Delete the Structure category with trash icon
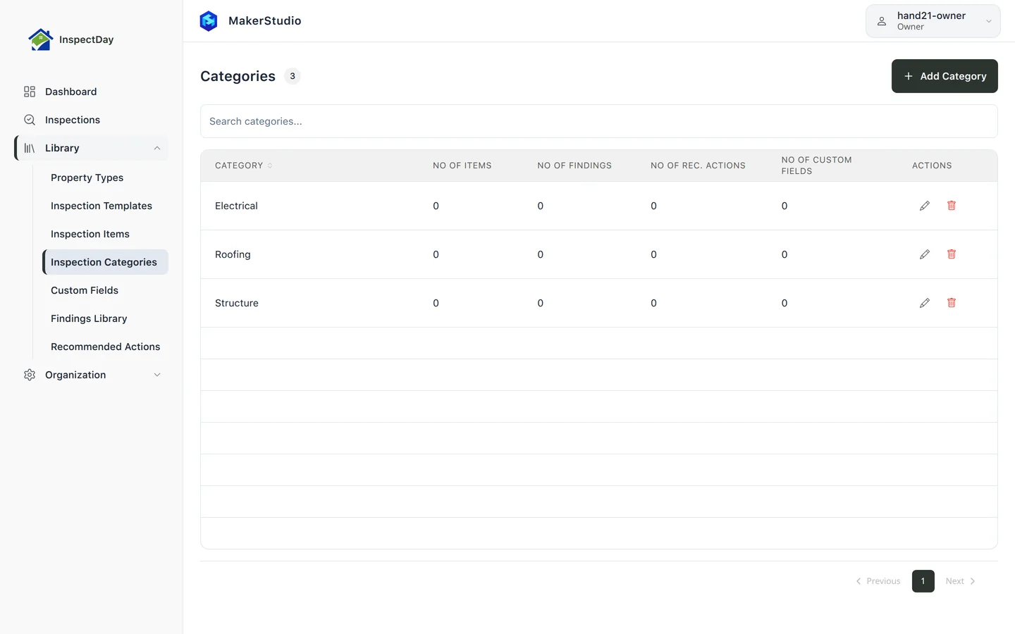1015x634 pixels. tap(952, 303)
